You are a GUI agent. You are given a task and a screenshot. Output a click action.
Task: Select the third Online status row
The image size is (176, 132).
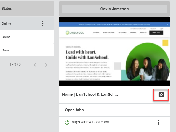(27, 50)
